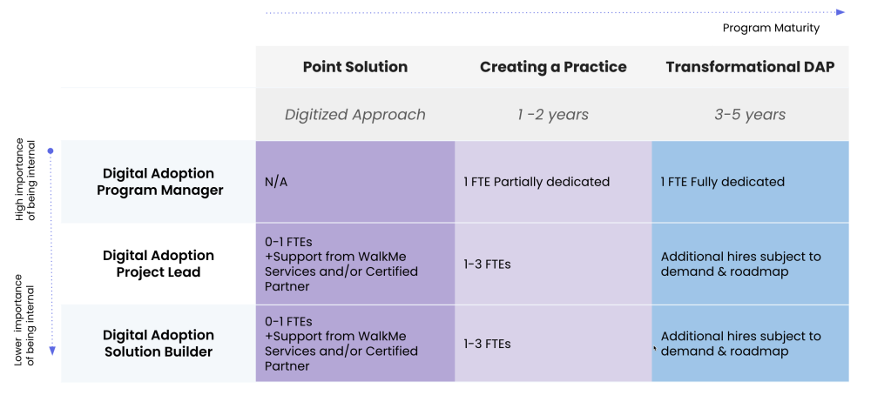The height and width of the screenshot is (395, 891).
Task: Select the Point Solution column header
Action: [x=354, y=67]
